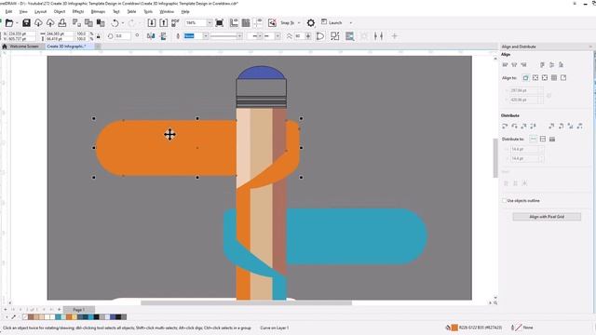This screenshot has height=335, width=596.
Task: Collapse the Align and Distribute docker header
Action: tap(590, 47)
